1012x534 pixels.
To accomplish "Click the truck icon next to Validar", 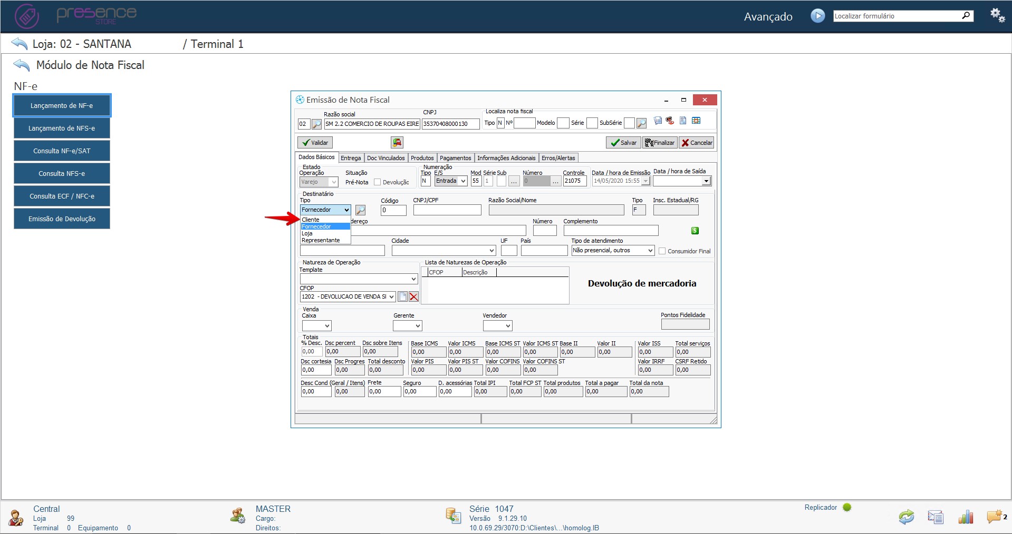I will pos(397,142).
